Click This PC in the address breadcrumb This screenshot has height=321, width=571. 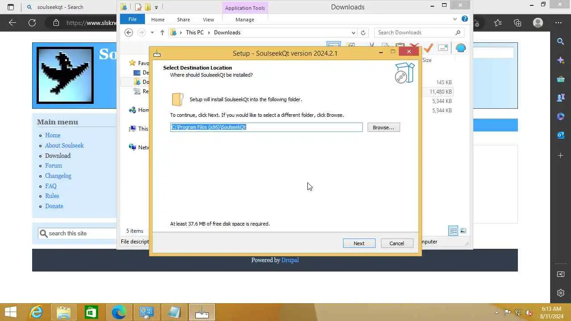[194, 33]
